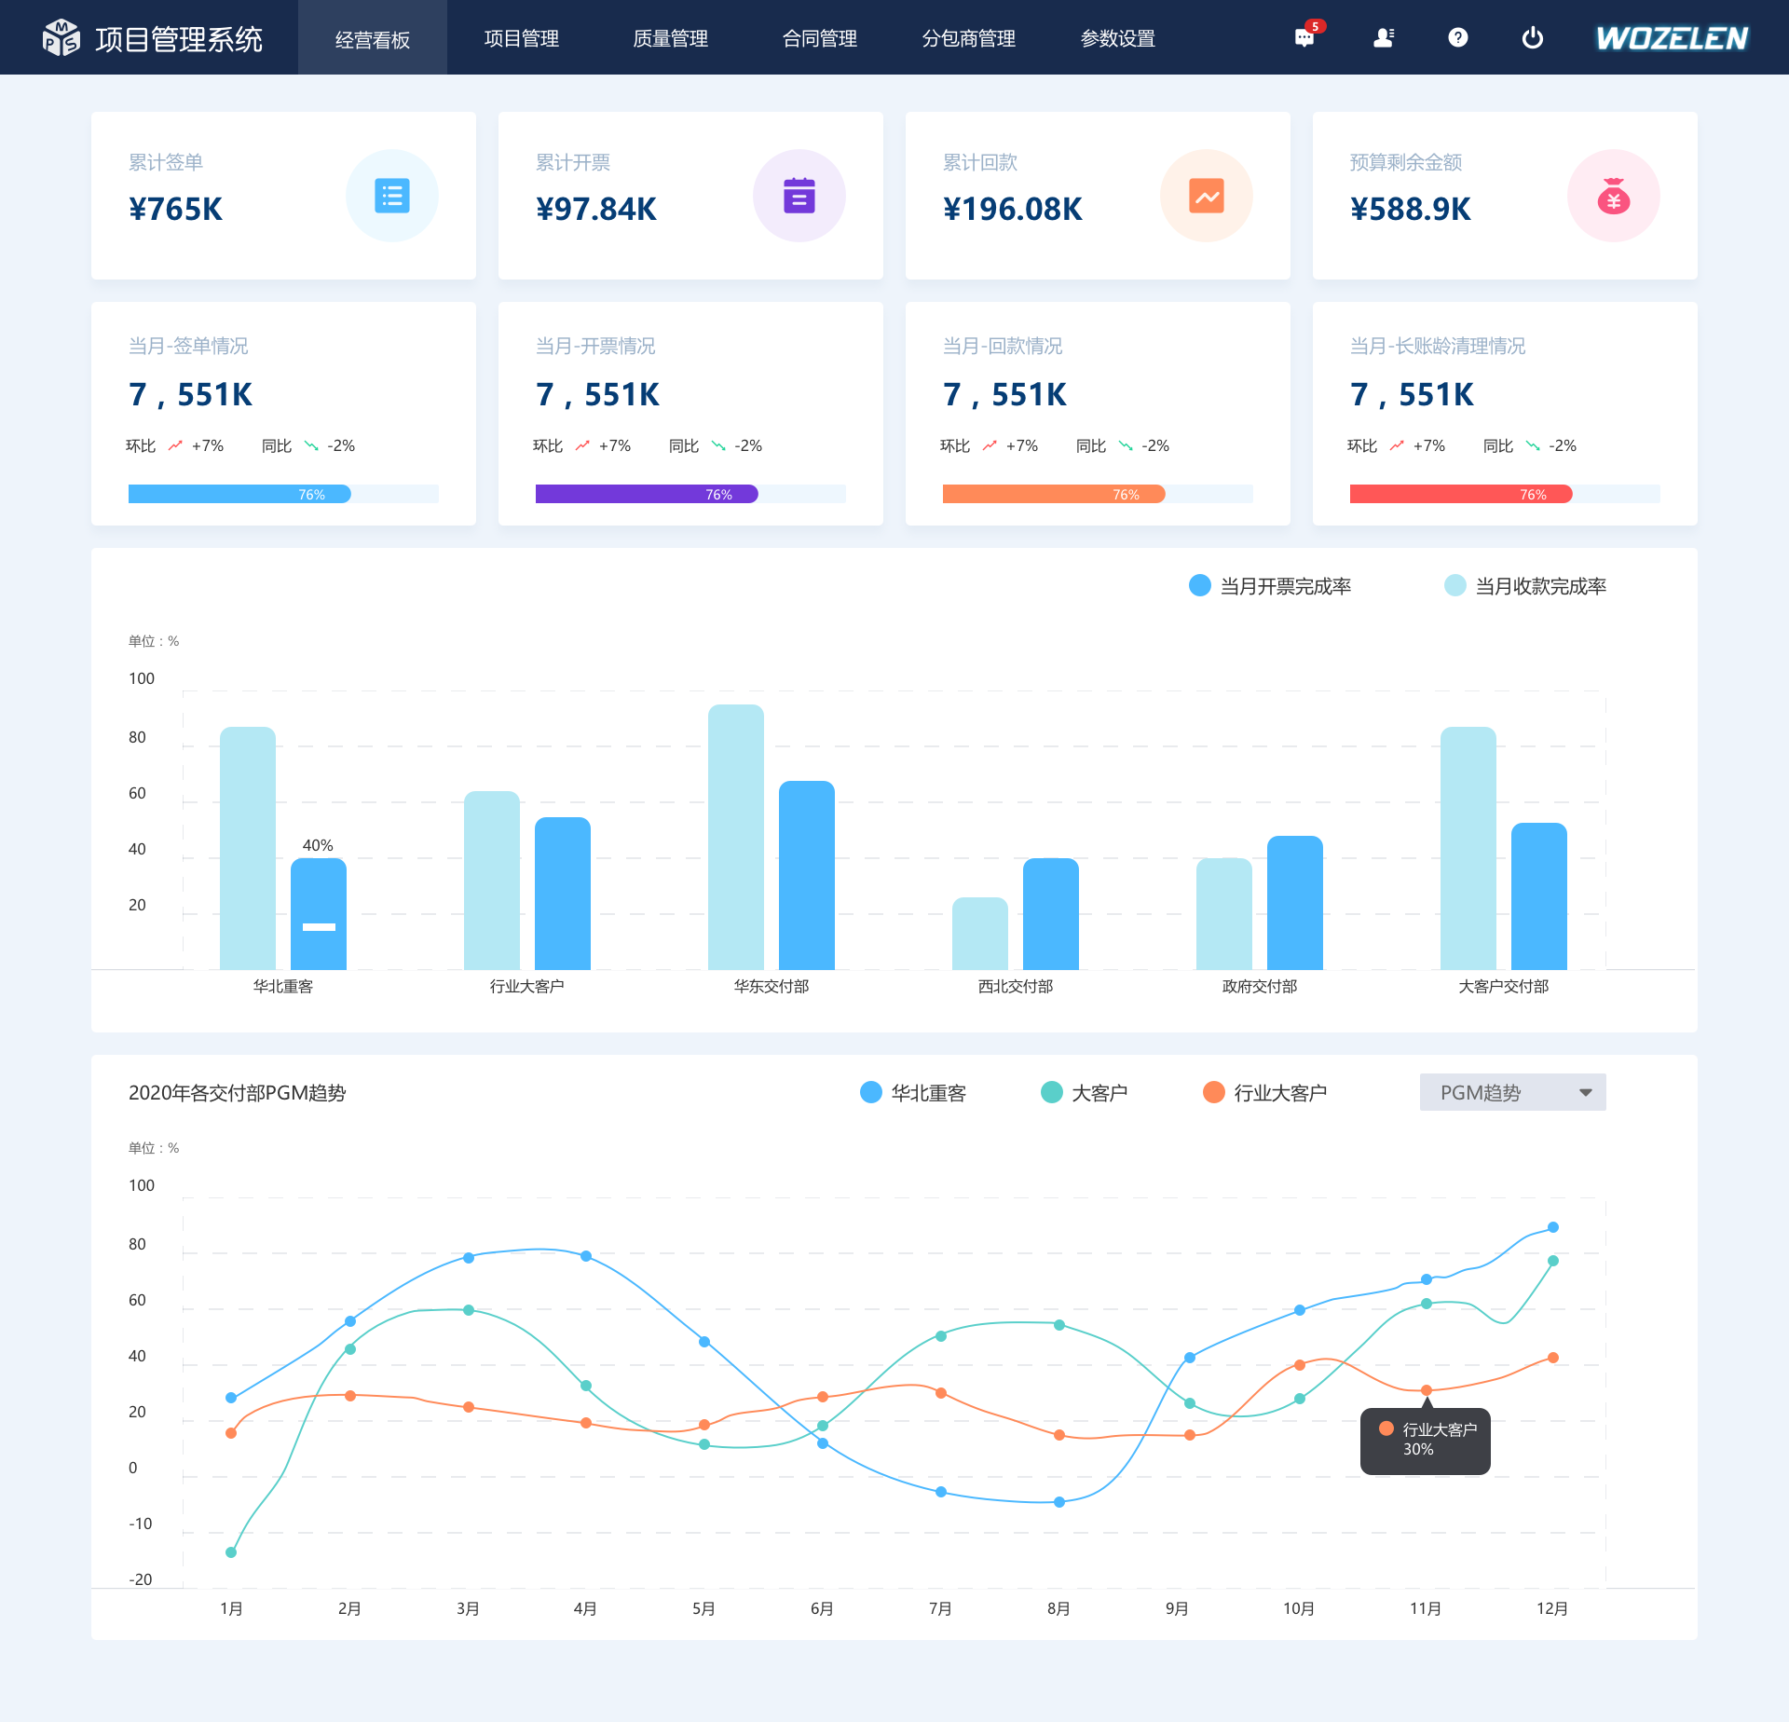Click the 同比 down-trend arrow in 签单情况 card

point(311,445)
